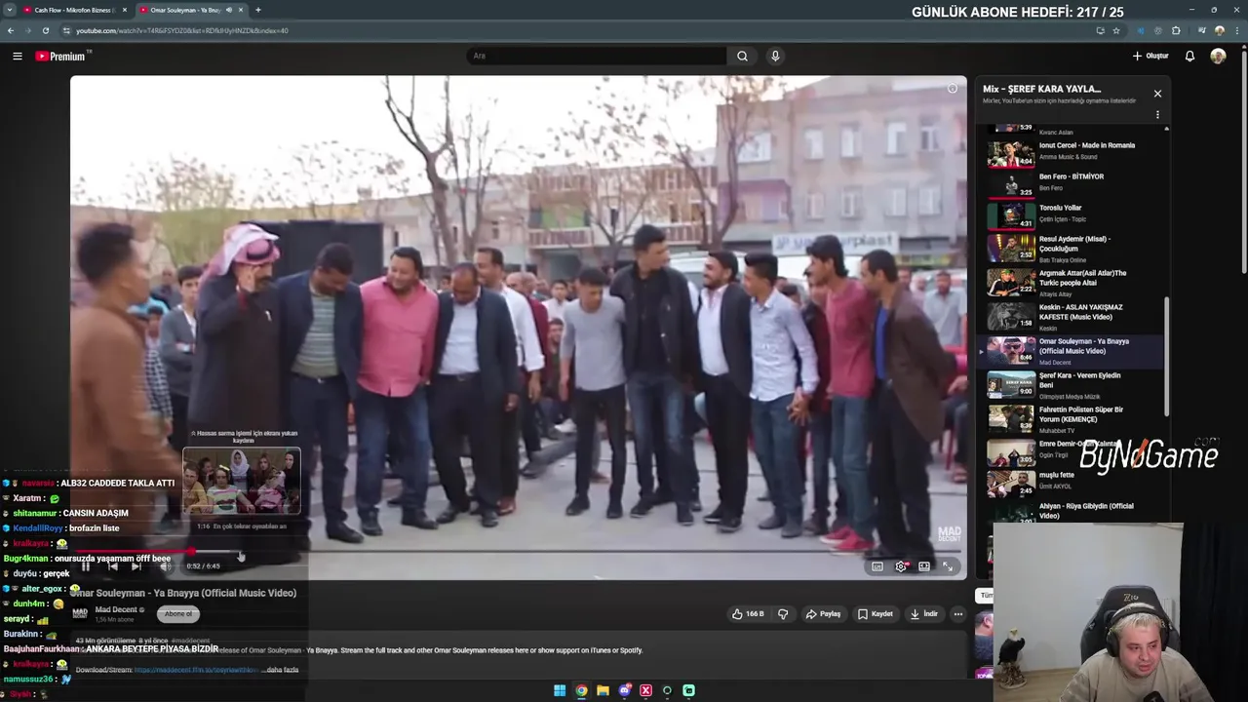Viewport: 1248px width, 702px height.
Task: Click the playlist panel scrollbar
Action: pos(1166,355)
